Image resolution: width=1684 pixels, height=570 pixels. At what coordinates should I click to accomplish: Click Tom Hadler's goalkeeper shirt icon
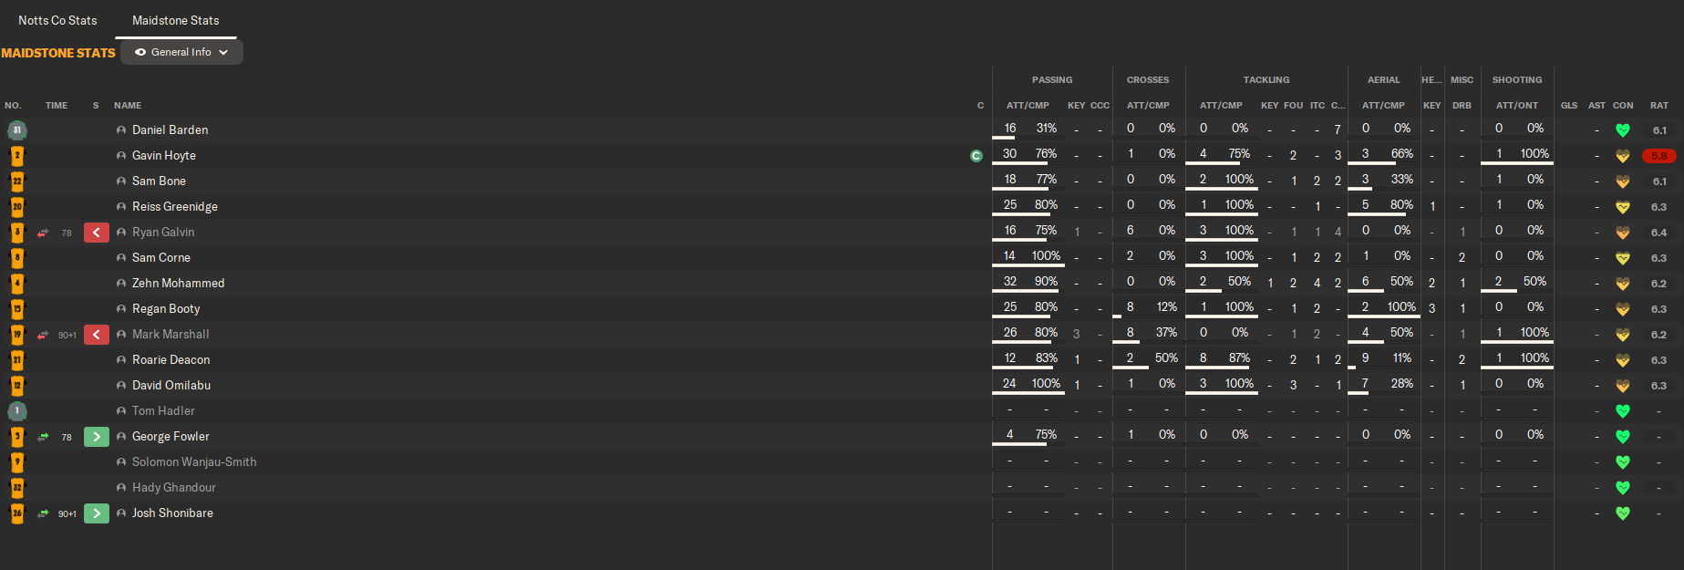click(17, 411)
